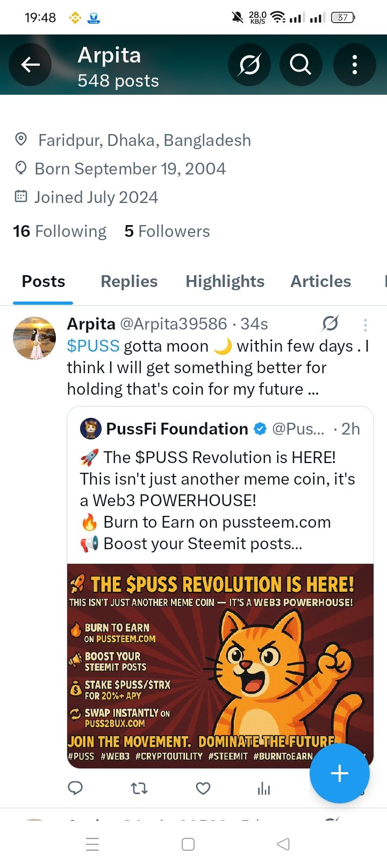The width and height of the screenshot is (387, 868).
Task: View post analytics bar chart icon
Action: 264,789
